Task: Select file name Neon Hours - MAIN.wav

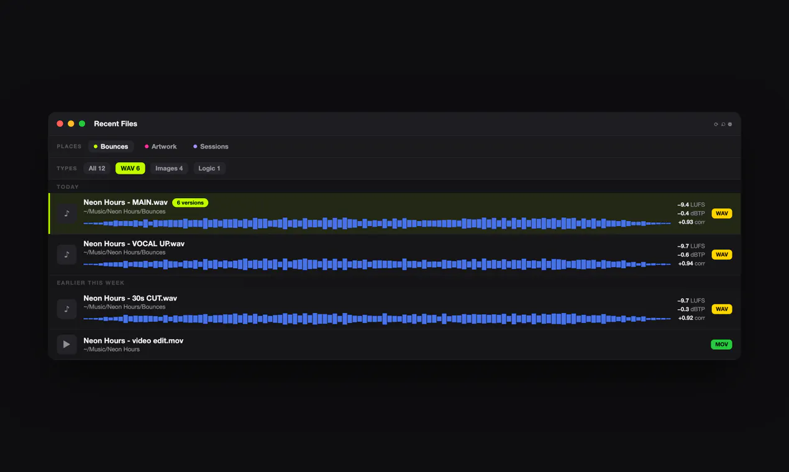Action: [125, 202]
